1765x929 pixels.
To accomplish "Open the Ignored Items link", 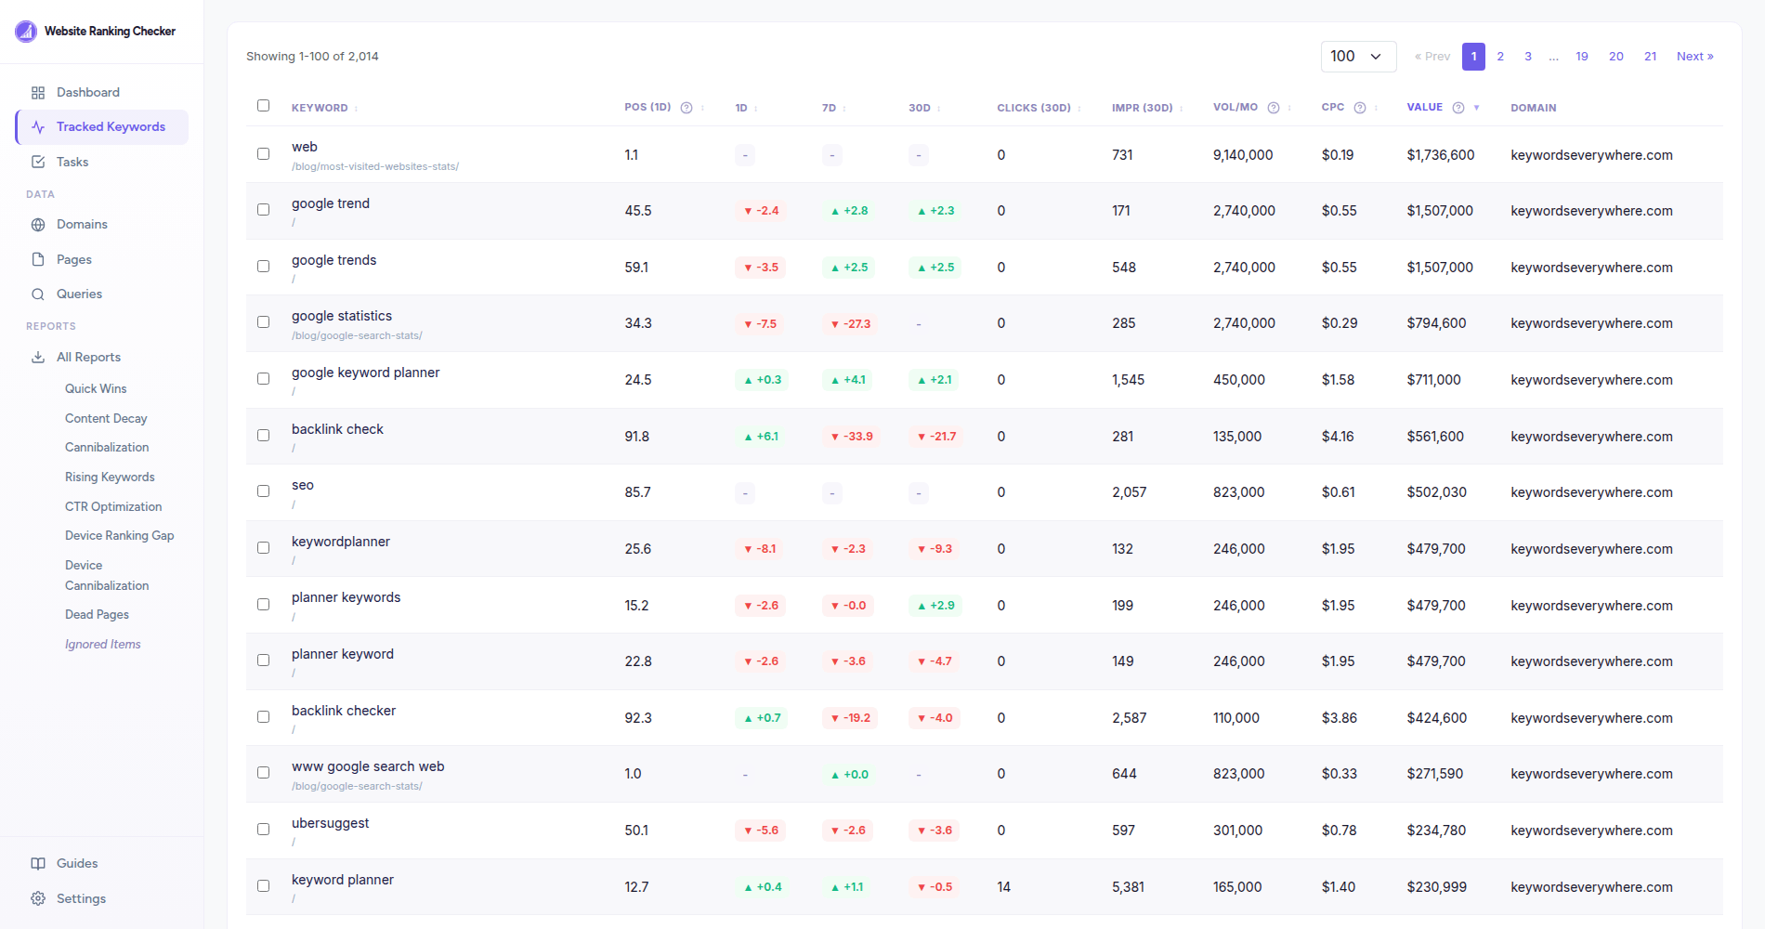I will point(103,645).
